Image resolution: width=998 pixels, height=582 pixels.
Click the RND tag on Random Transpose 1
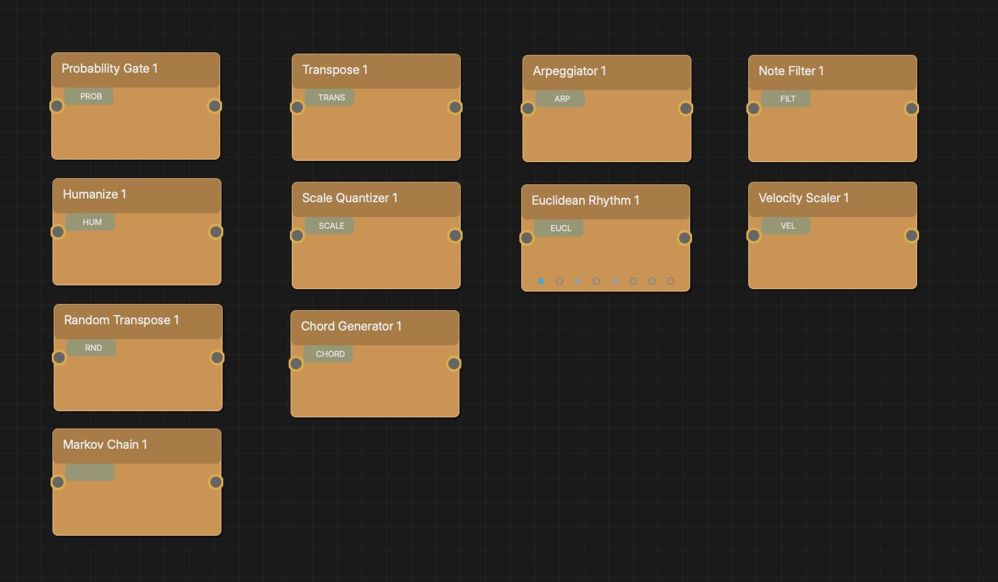pyautogui.click(x=91, y=348)
